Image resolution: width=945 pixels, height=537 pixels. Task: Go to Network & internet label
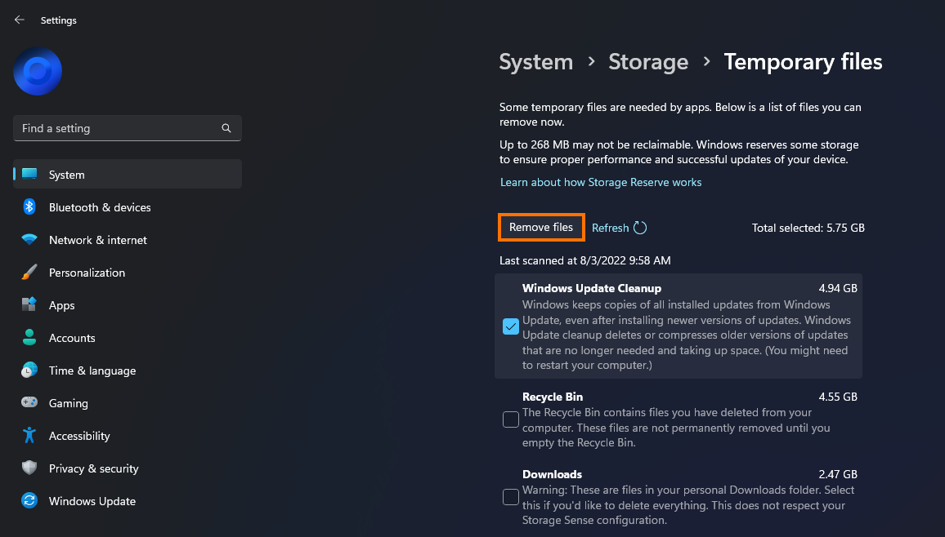97,240
